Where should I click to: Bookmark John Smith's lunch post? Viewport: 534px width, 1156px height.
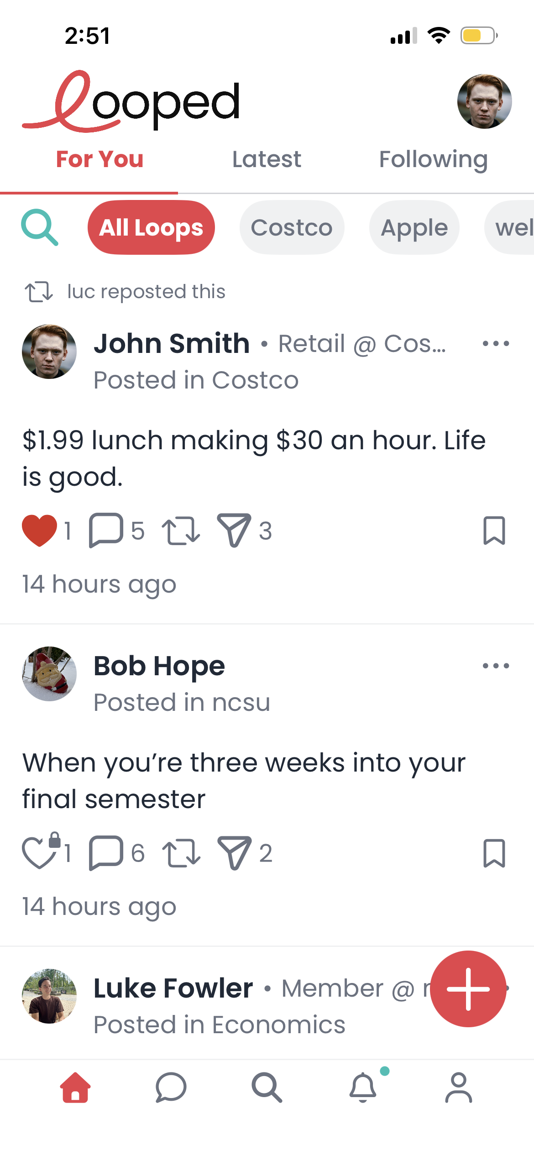494,531
